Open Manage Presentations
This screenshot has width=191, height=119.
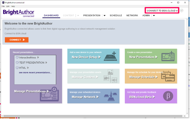[x=31, y=91]
